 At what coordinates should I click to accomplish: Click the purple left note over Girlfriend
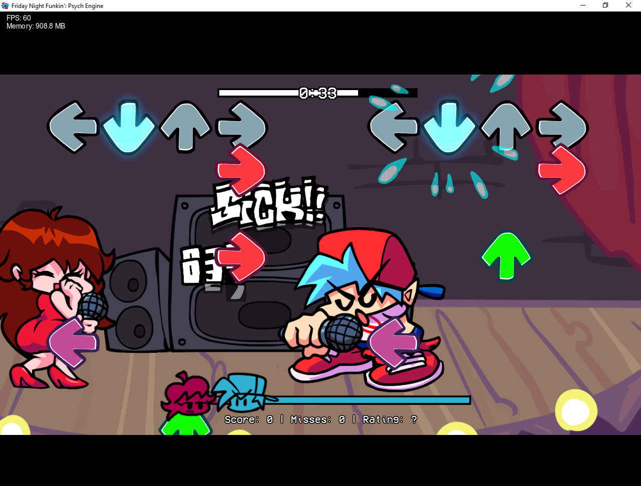[x=73, y=343]
